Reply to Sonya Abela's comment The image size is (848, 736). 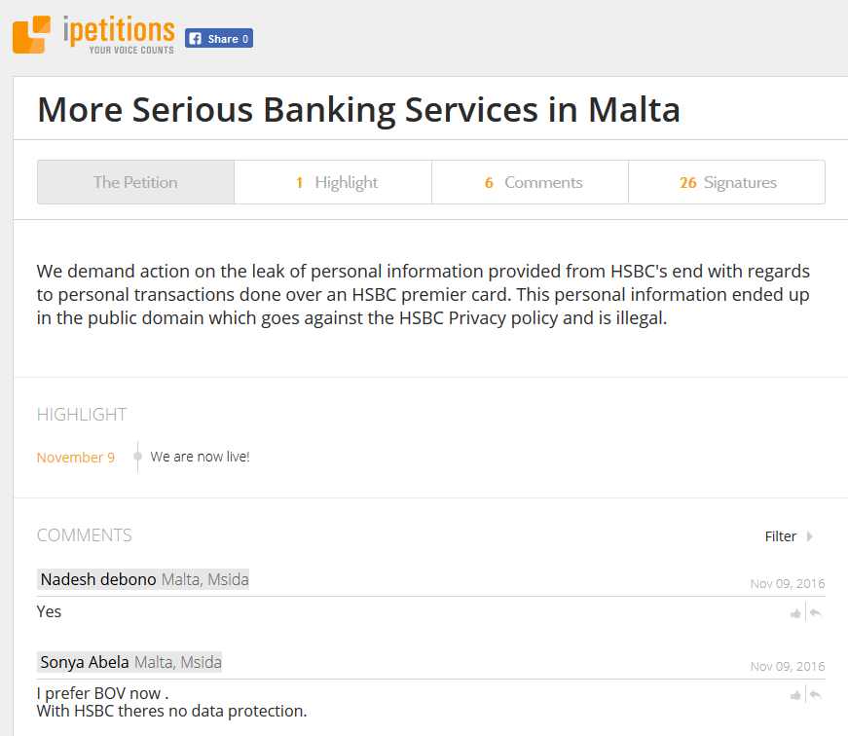(816, 694)
